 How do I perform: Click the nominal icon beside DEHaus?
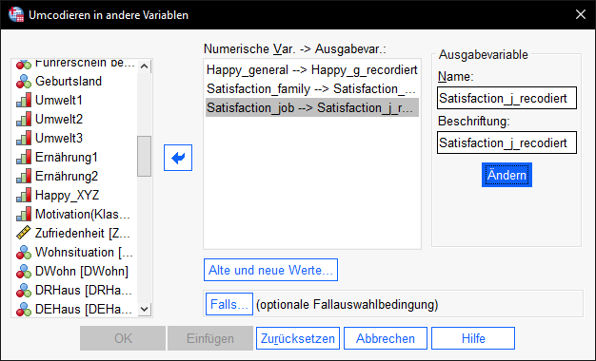[24, 309]
